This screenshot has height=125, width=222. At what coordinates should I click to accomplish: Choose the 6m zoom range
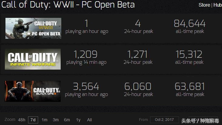click(x=67, y=120)
